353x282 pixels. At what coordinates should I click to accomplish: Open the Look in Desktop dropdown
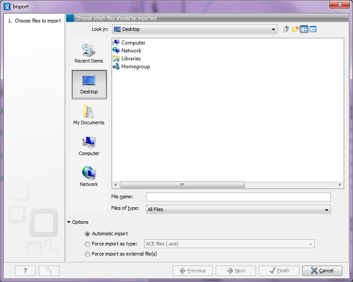[x=195, y=30]
